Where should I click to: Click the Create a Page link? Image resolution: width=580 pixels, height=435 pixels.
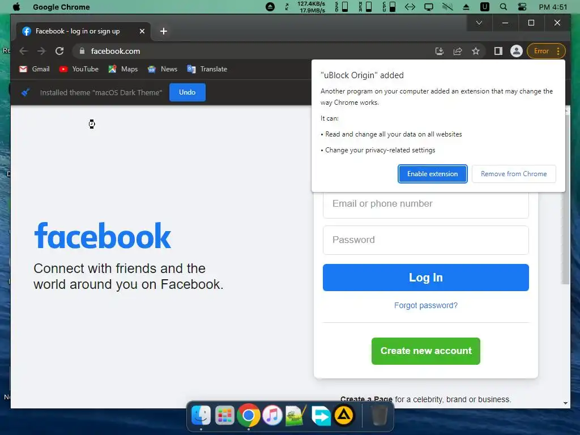pyautogui.click(x=366, y=399)
